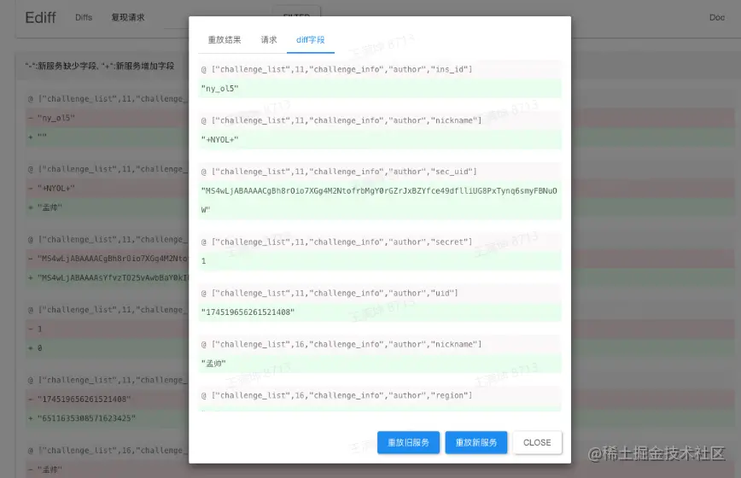Open the Doc link at top right

point(716,17)
